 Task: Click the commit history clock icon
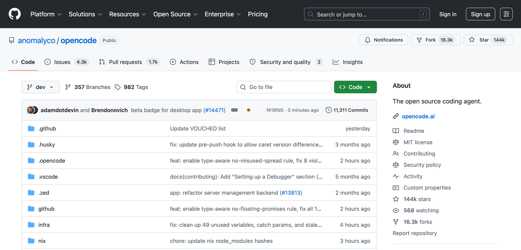click(329, 110)
